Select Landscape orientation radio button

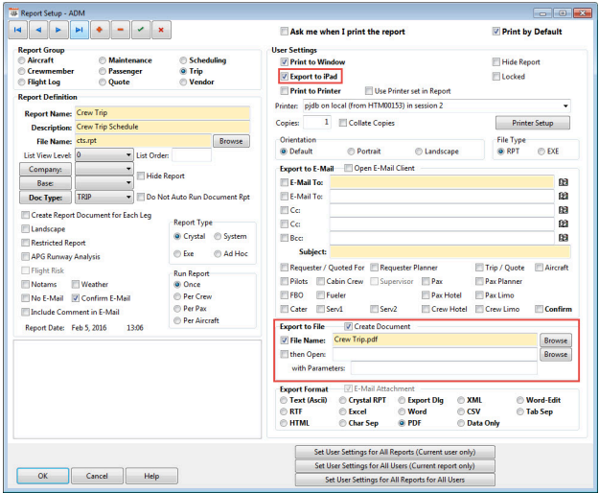pos(419,152)
